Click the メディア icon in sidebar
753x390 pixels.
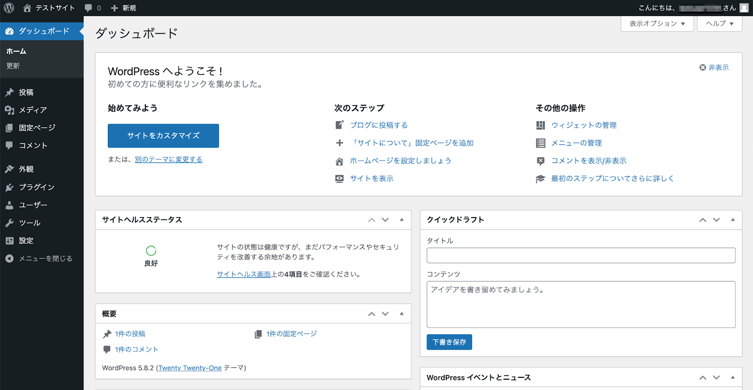point(9,110)
